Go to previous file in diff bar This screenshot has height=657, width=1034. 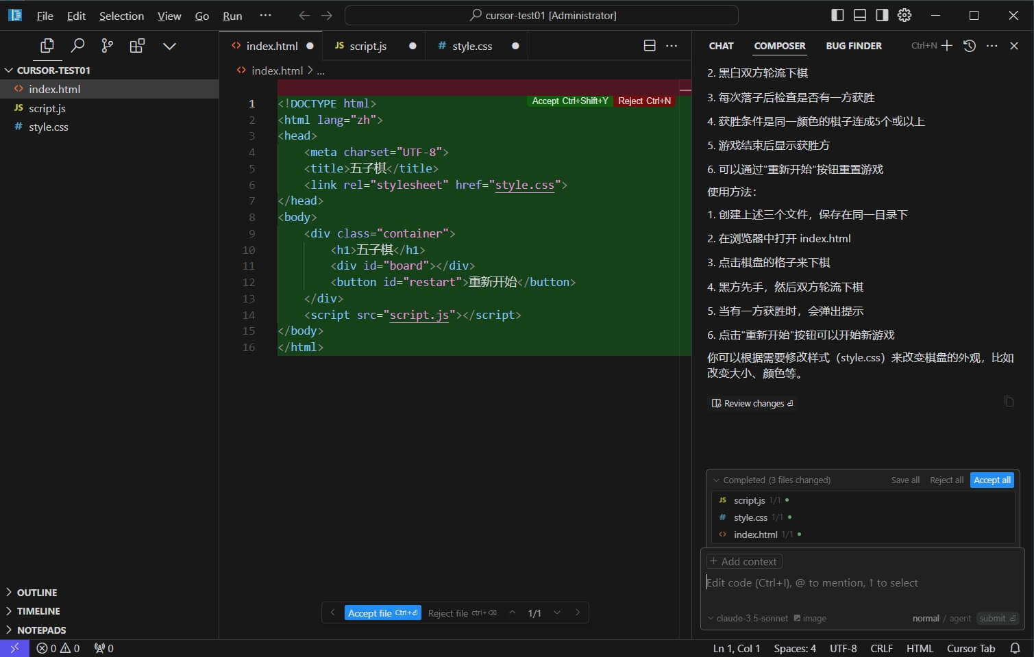coord(332,613)
